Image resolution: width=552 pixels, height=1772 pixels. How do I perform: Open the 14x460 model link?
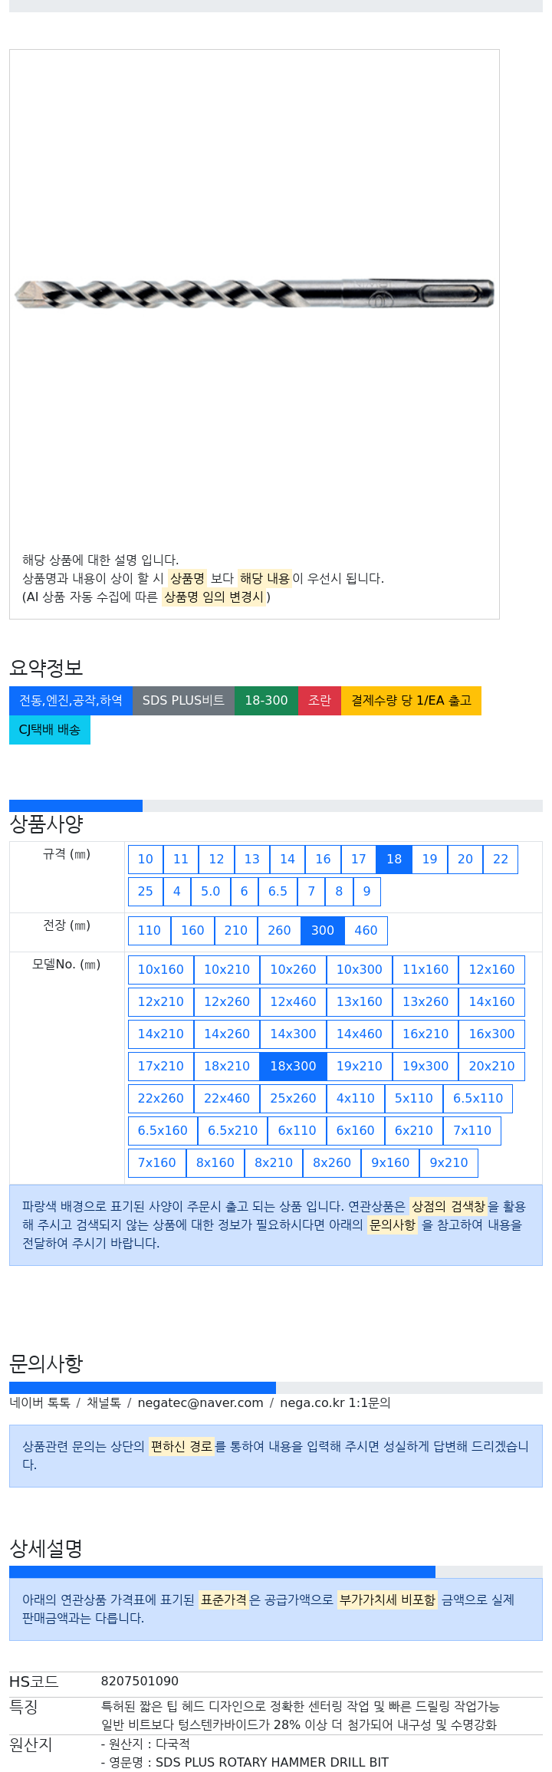tap(360, 1034)
